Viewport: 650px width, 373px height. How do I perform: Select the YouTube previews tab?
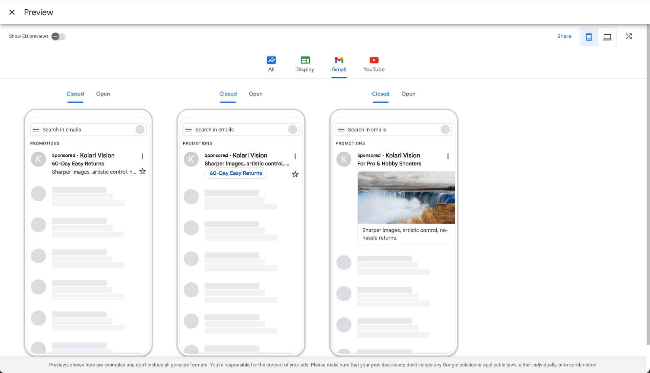(x=374, y=64)
